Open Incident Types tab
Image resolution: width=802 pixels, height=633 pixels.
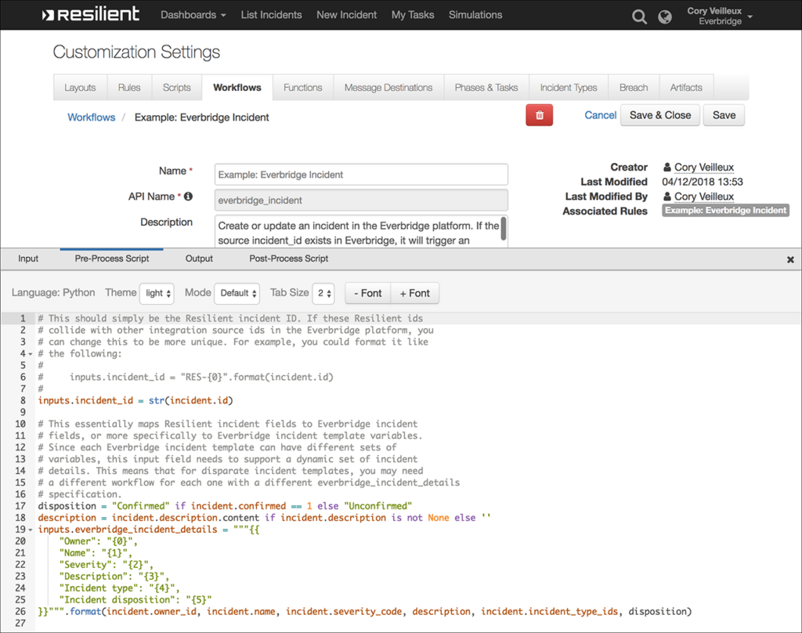(x=569, y=88)
